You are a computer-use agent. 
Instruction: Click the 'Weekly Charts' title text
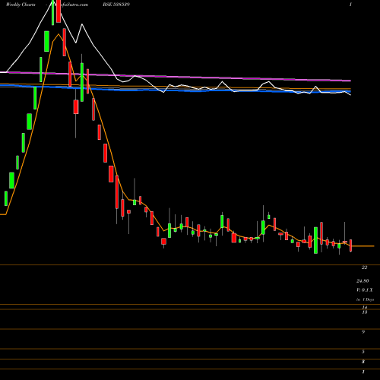point(21,5)
